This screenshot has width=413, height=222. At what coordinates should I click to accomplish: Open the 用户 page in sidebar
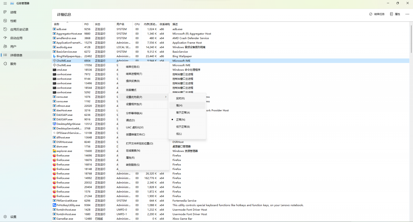point(13,46)
